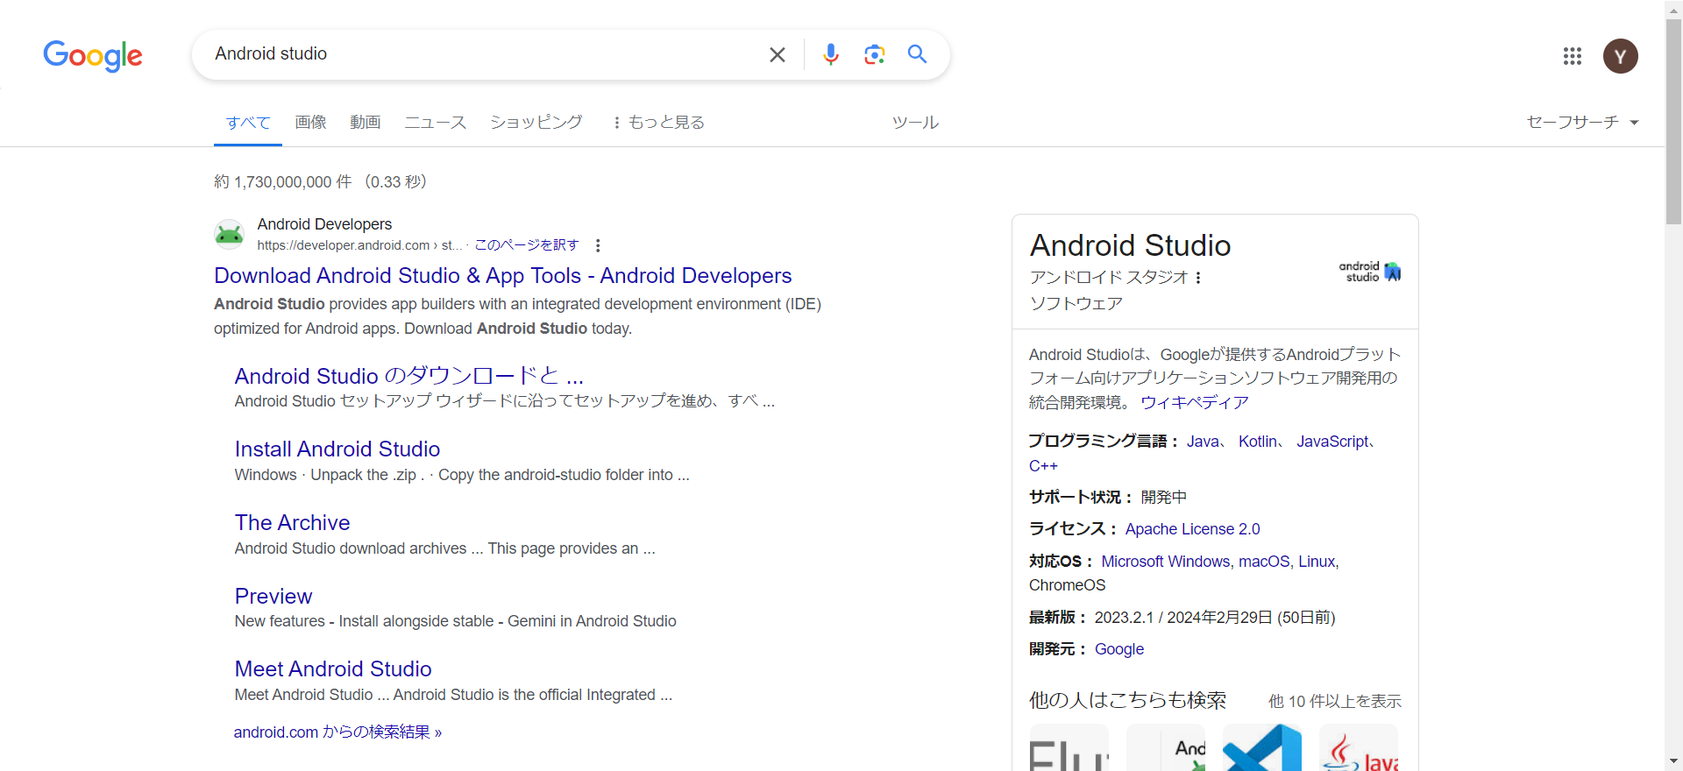Clear the search box text

tap(777, 55)
